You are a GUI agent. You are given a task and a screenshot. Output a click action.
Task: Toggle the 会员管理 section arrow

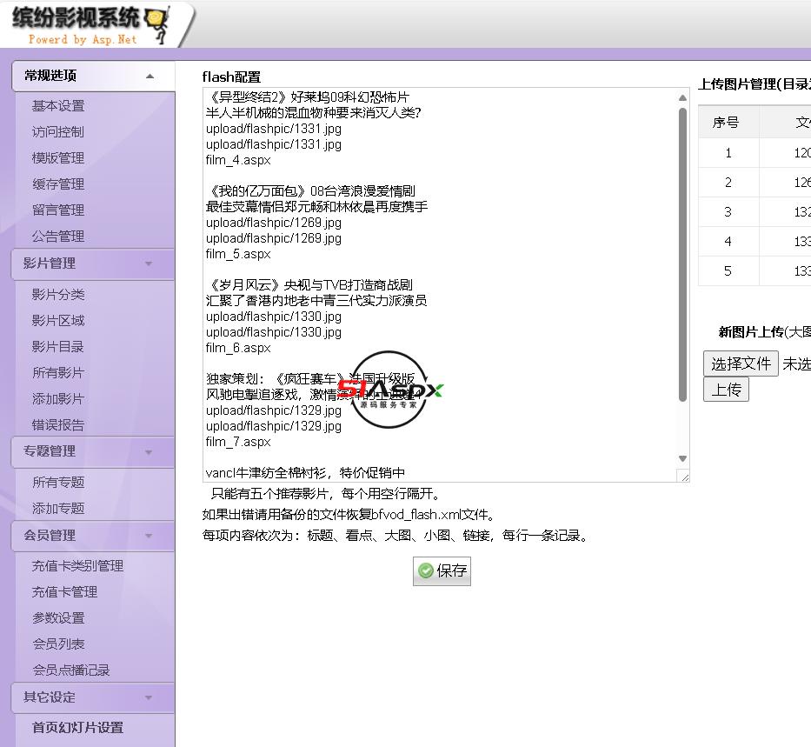(x=149, y=537)
